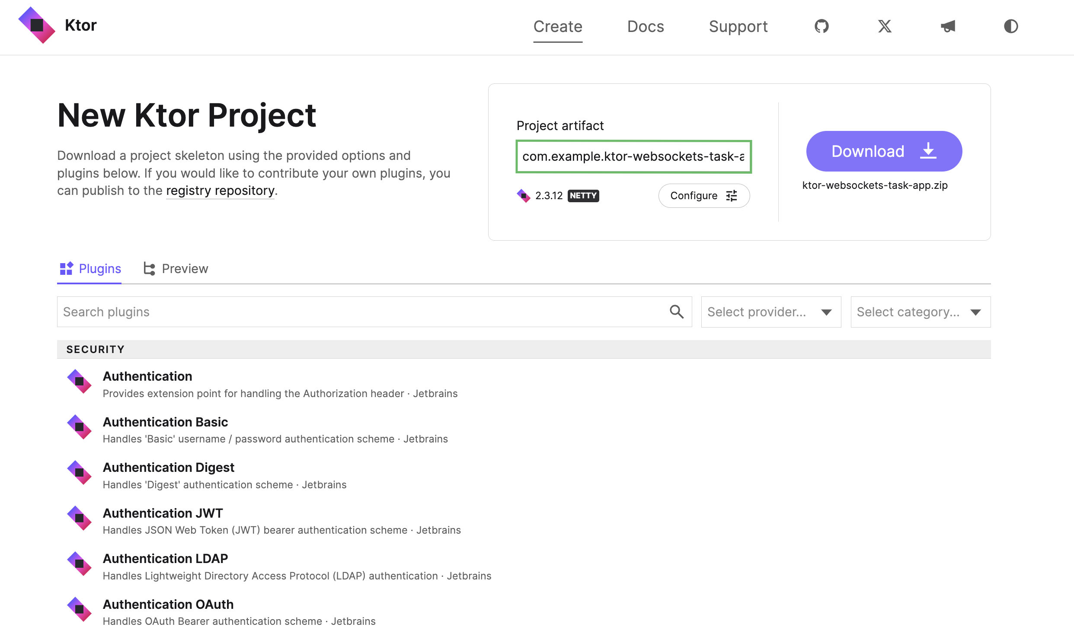
Task: Toggle the dark/light theme icon
Action: 1010,26
